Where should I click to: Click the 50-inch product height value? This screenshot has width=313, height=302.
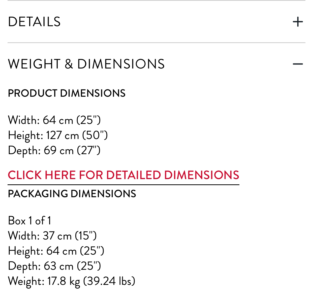click(x=95, y=135)
